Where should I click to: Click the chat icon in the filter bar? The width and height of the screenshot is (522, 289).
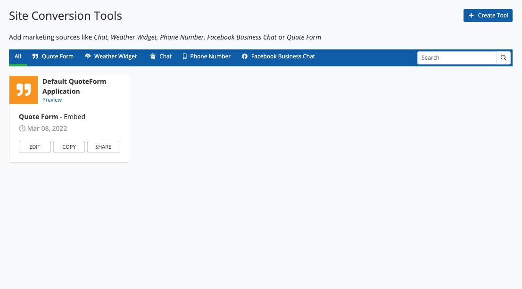coord(153,56)
